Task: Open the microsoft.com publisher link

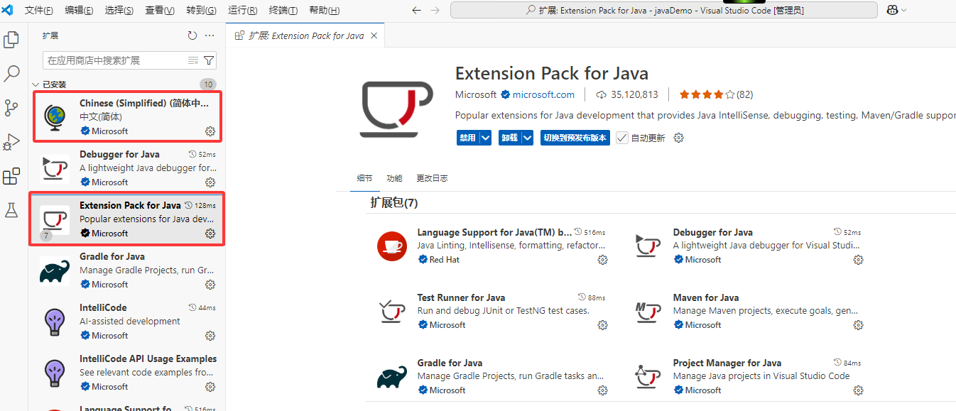Action: tap(543, 94)
